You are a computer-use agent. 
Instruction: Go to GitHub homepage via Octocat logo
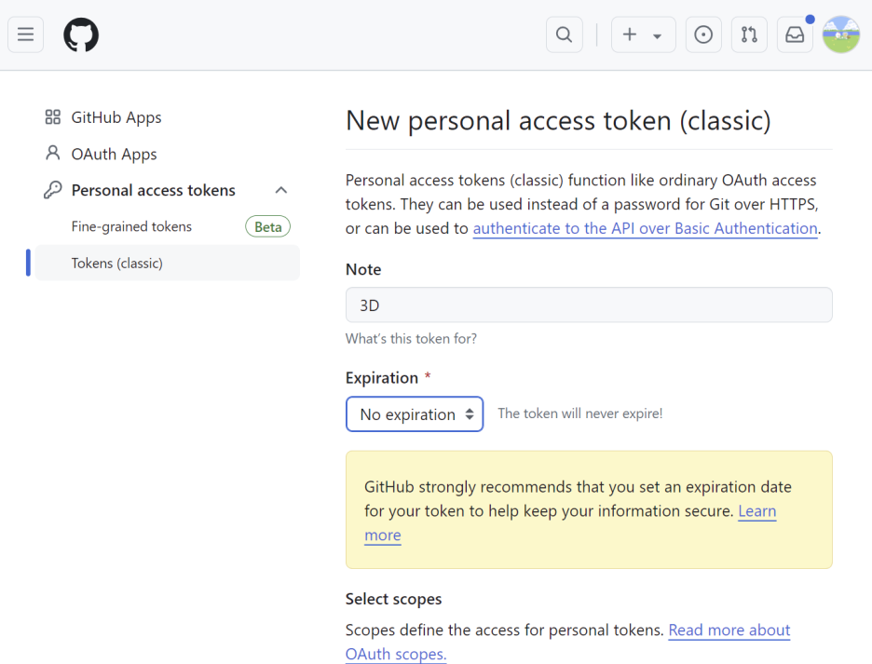coord(81,34)
